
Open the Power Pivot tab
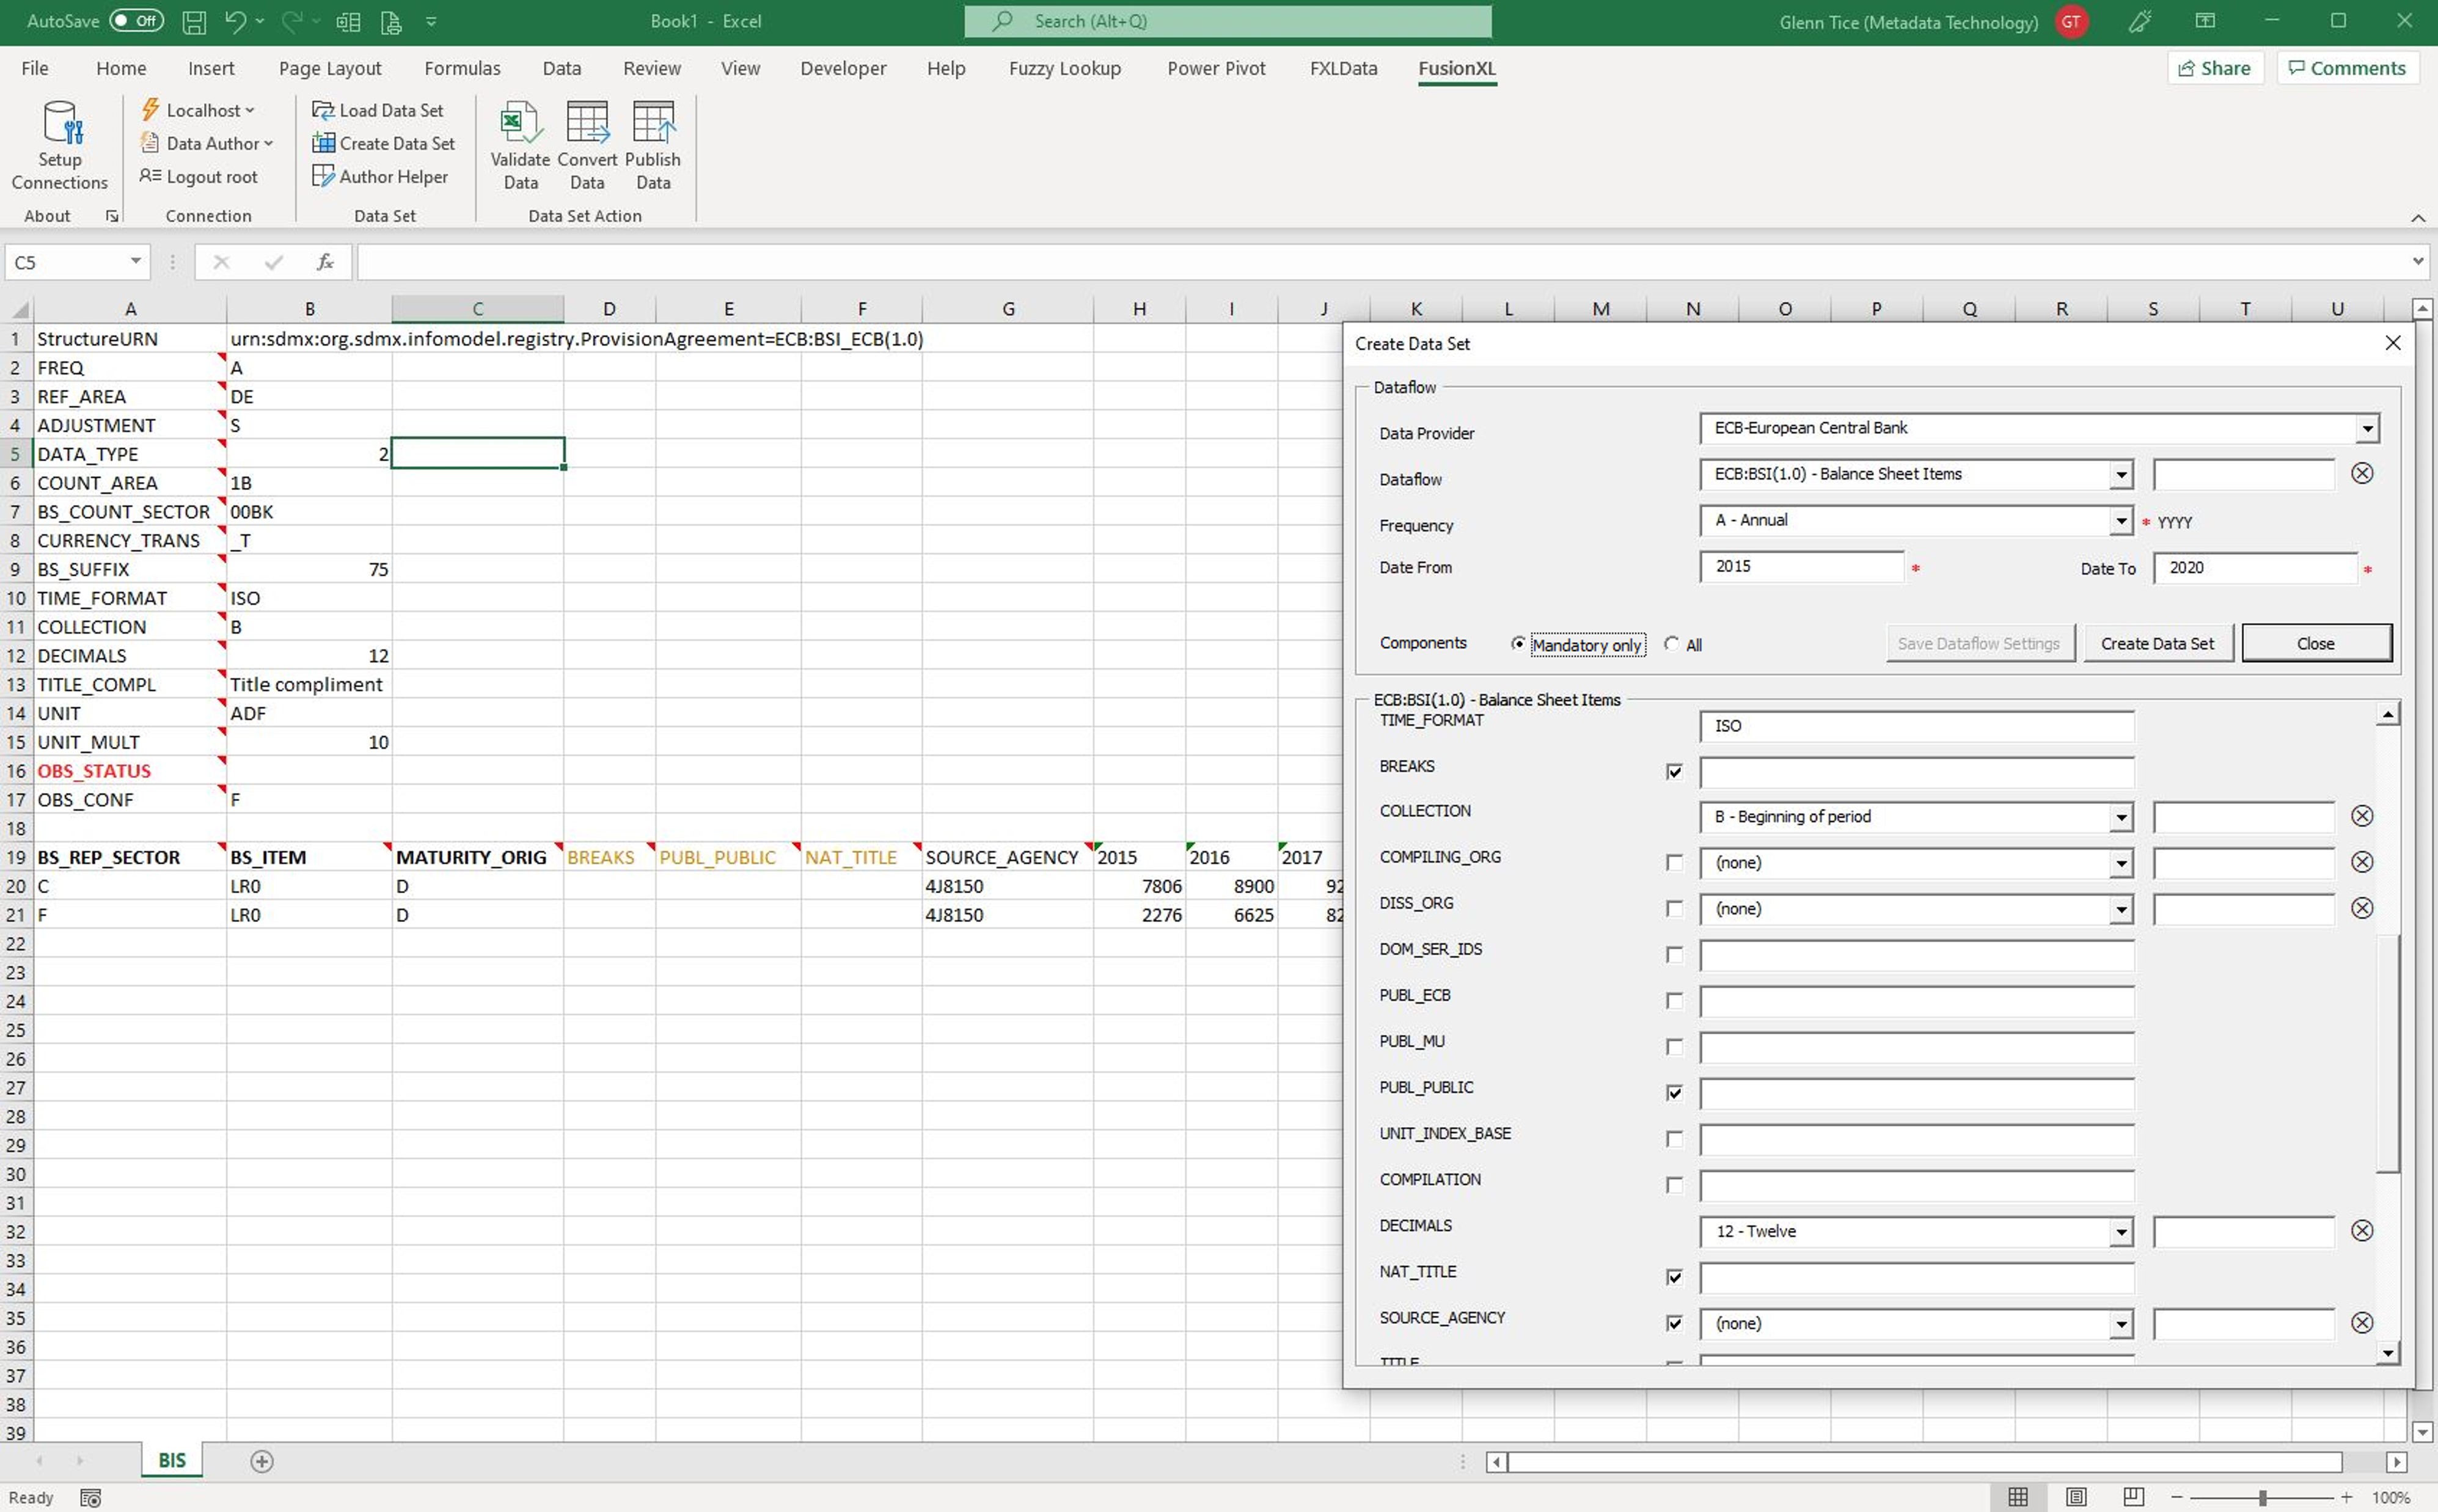pos(1216,68)
